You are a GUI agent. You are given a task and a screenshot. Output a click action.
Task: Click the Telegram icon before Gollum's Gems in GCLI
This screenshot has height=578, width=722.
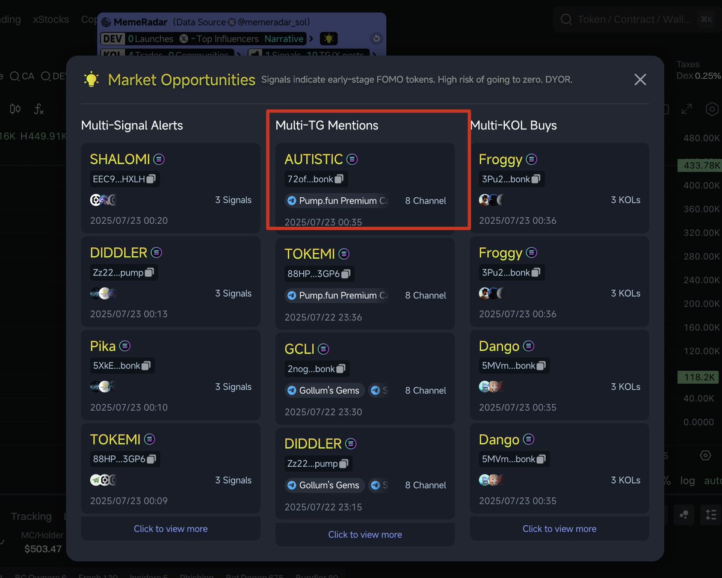[292, 390]
